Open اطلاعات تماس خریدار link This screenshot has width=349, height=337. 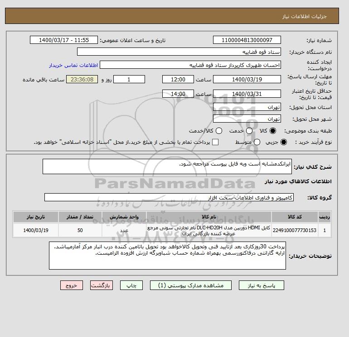pos(73,65)
